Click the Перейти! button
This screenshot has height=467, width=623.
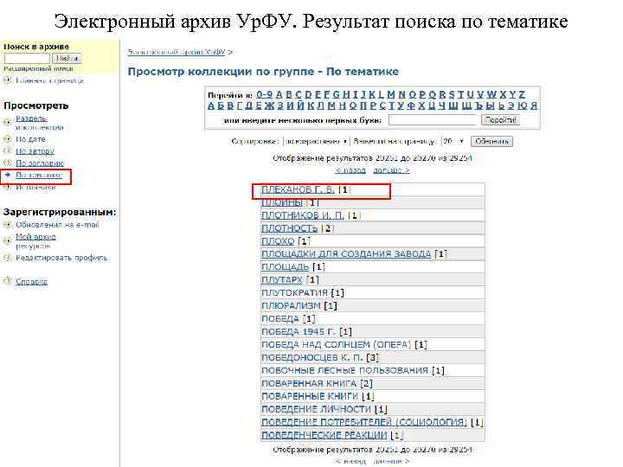[500, 120]
